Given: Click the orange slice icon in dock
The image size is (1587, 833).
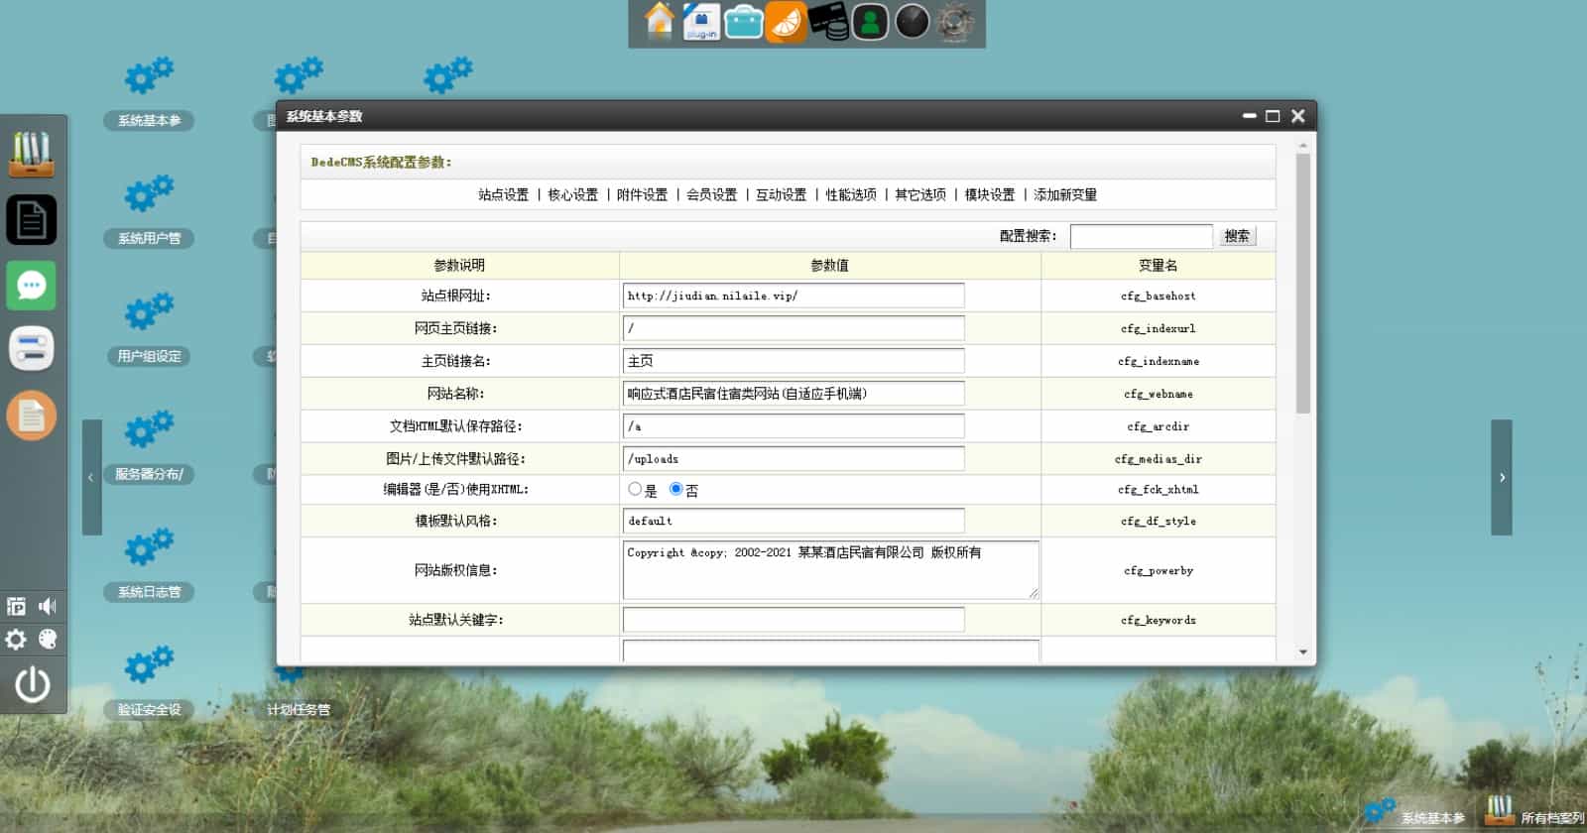Looking at the screenshot, I should point(786,22).
